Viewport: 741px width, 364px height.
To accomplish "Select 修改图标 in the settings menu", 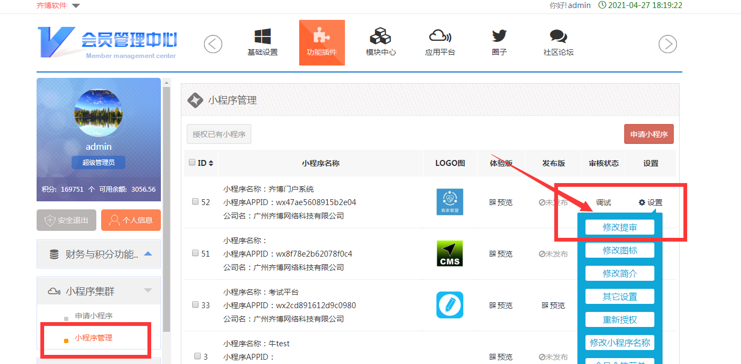I will tap(619, 250).
